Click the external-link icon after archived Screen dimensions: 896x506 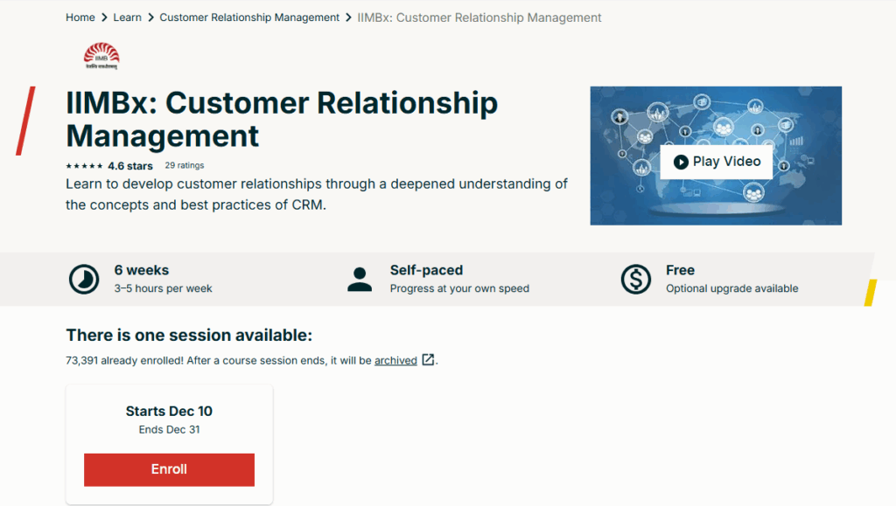click(x=427, y=359)
